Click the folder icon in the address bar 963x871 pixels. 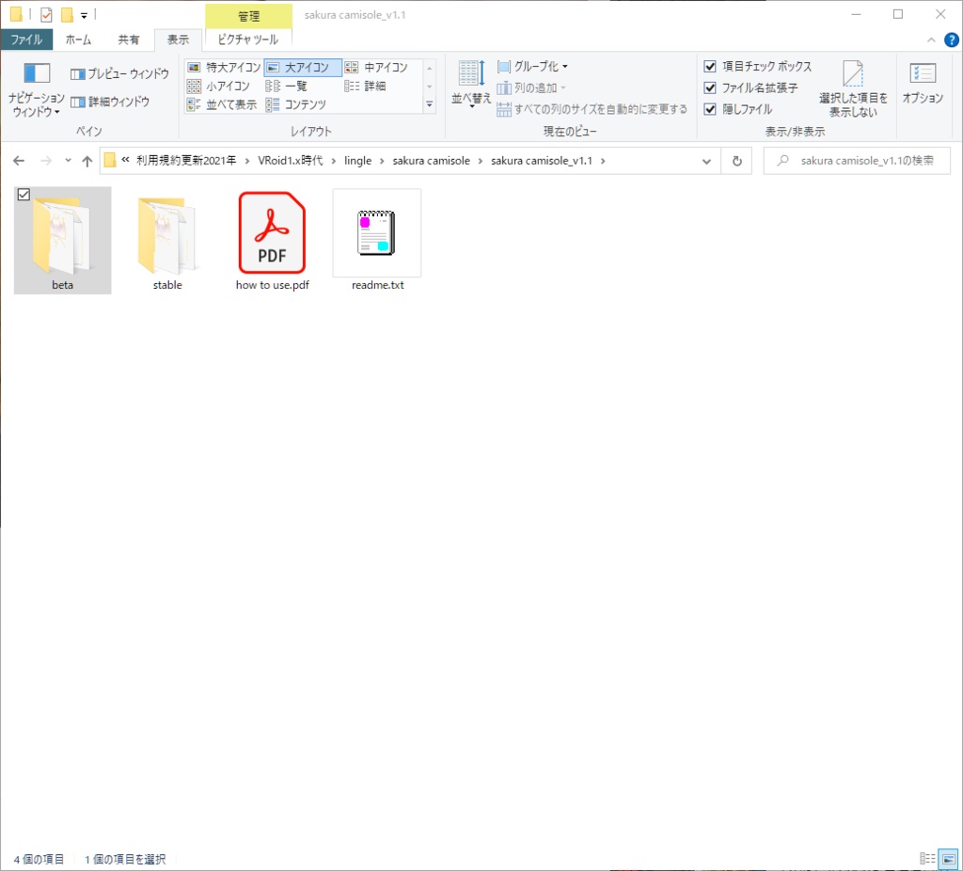(x=110, y=160)
